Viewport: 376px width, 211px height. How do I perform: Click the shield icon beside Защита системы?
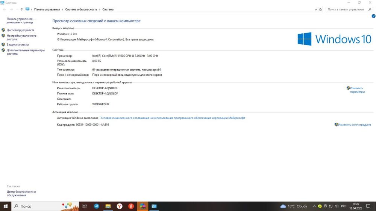click(x=3, y=45)
